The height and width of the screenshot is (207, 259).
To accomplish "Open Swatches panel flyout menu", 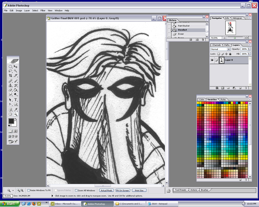I will click(x=250, y=100).
